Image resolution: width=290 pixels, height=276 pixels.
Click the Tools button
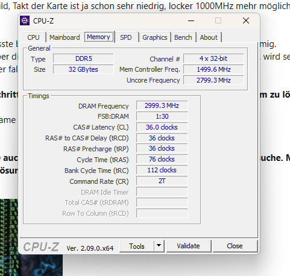point(137,246)
